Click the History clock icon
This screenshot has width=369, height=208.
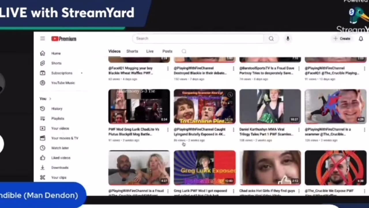[x=43, y=109]
